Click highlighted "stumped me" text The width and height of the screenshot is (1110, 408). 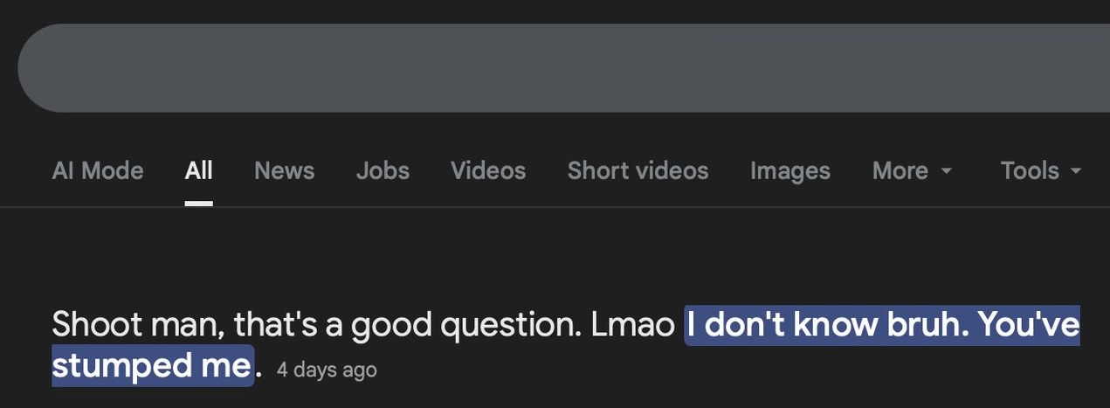point(152,365)
